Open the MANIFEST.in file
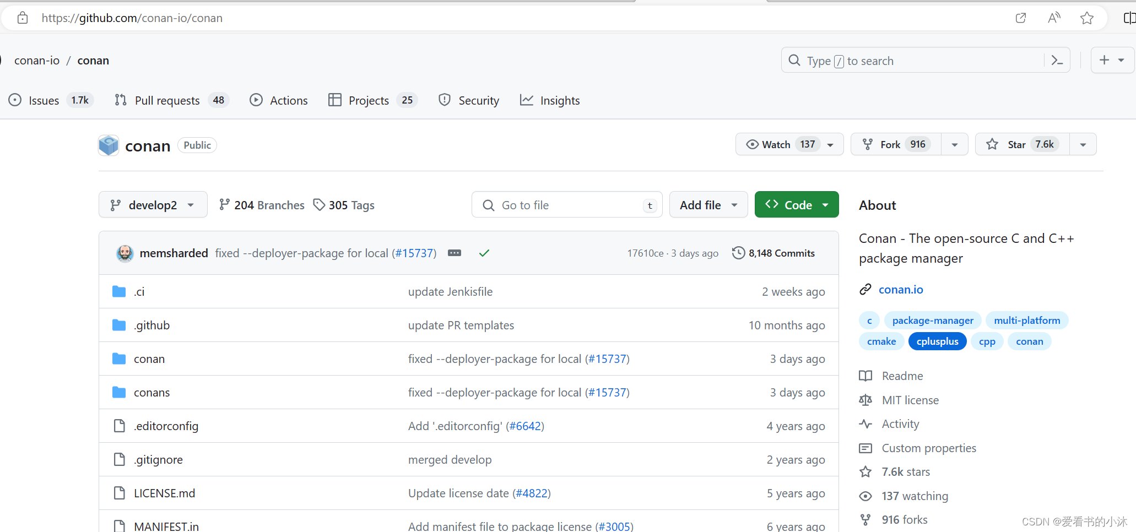The height and width of the screenshot is (532, 1136). (x=166, y=526)
